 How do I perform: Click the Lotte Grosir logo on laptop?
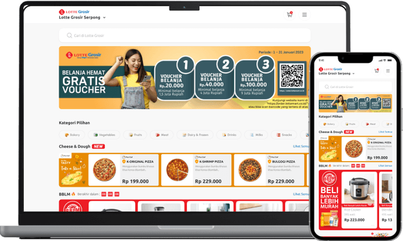74,12
